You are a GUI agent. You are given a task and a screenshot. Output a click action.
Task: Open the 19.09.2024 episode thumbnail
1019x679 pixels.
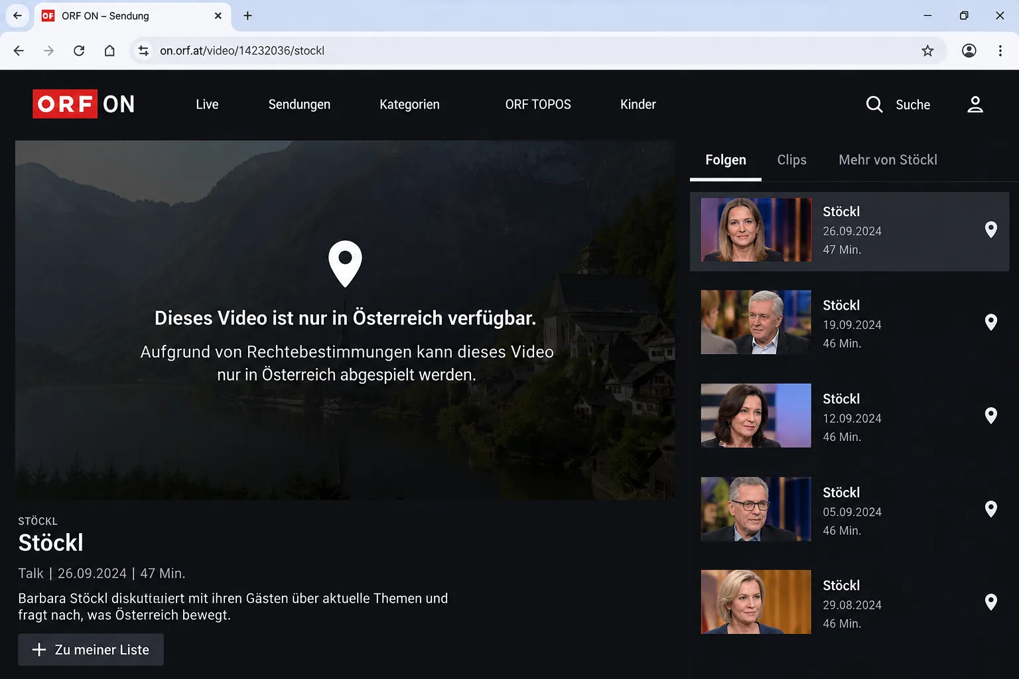756,322
